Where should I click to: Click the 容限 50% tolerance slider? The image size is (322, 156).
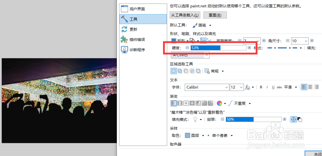click(254, 119)
